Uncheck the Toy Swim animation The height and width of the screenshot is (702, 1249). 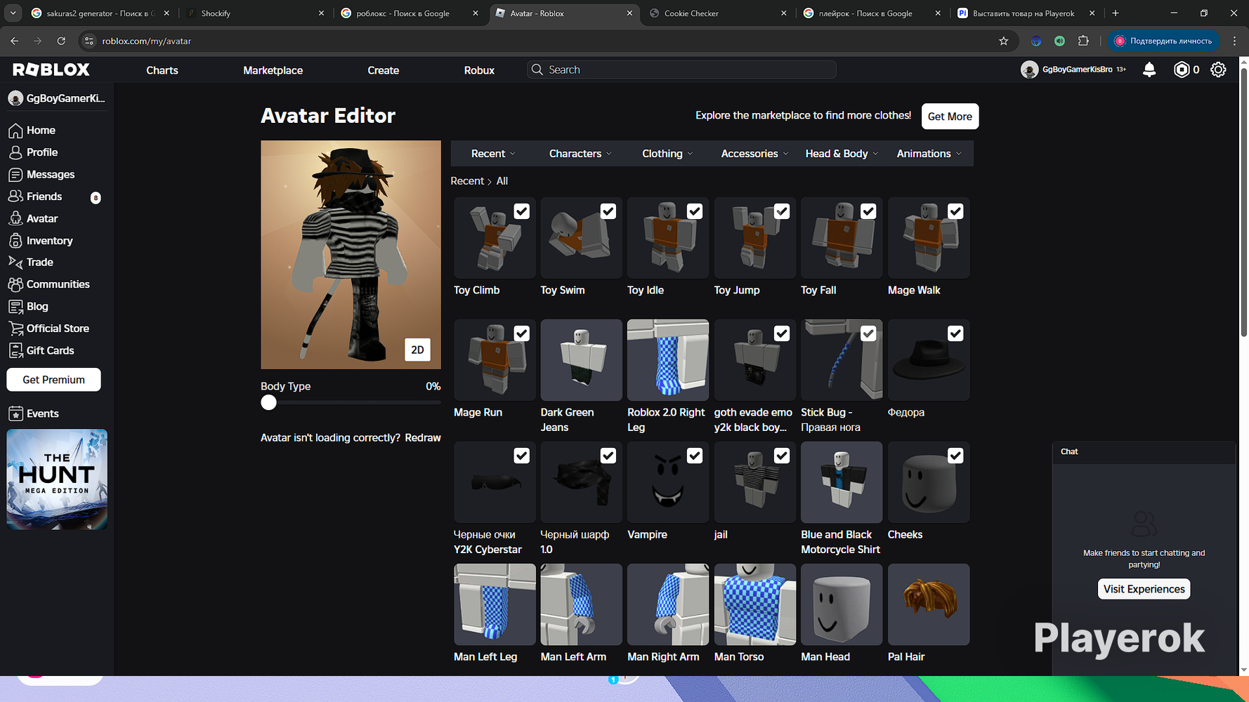point(608,211)
